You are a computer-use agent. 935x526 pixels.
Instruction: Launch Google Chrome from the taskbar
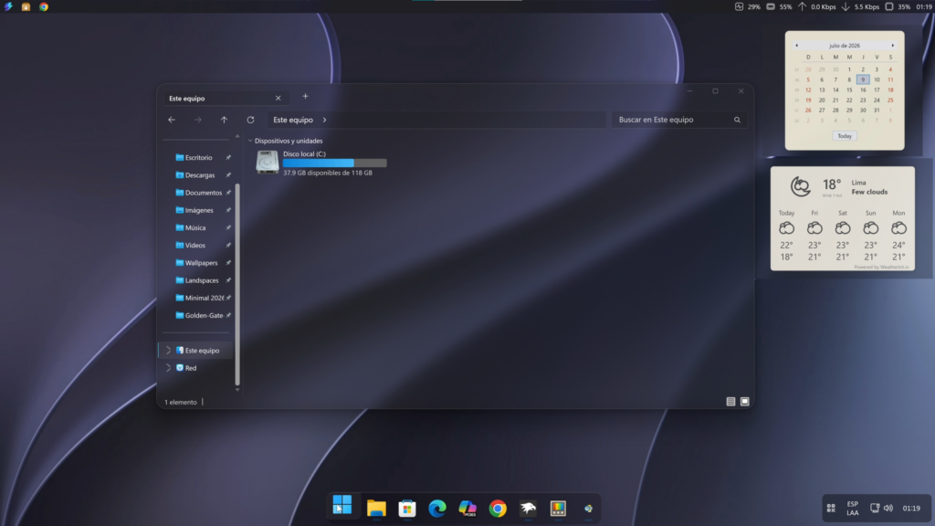tap(498, 508)
